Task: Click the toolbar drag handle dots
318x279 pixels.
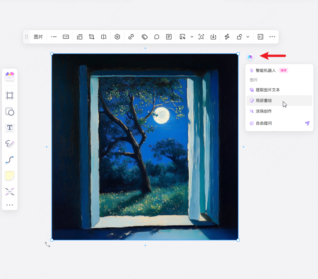Action: [x=26, y=37]
